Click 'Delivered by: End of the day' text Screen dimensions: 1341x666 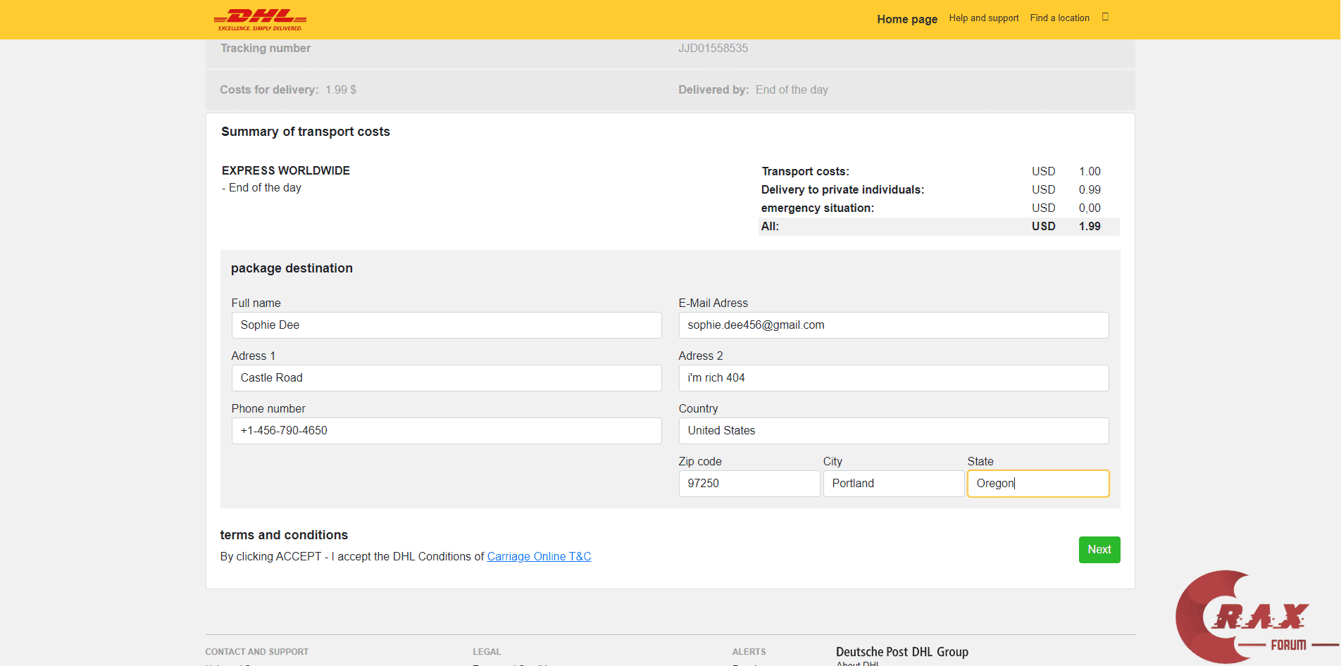[x=753, y=90]
